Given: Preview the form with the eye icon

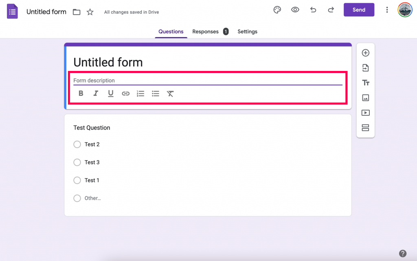Looking at the screenshot, I should (x=295, y=9).
